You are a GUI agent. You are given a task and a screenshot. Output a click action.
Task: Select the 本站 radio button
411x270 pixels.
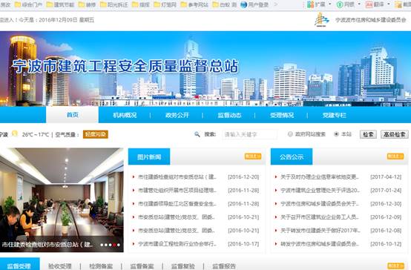pyautogui.click(x=336, y=134)
